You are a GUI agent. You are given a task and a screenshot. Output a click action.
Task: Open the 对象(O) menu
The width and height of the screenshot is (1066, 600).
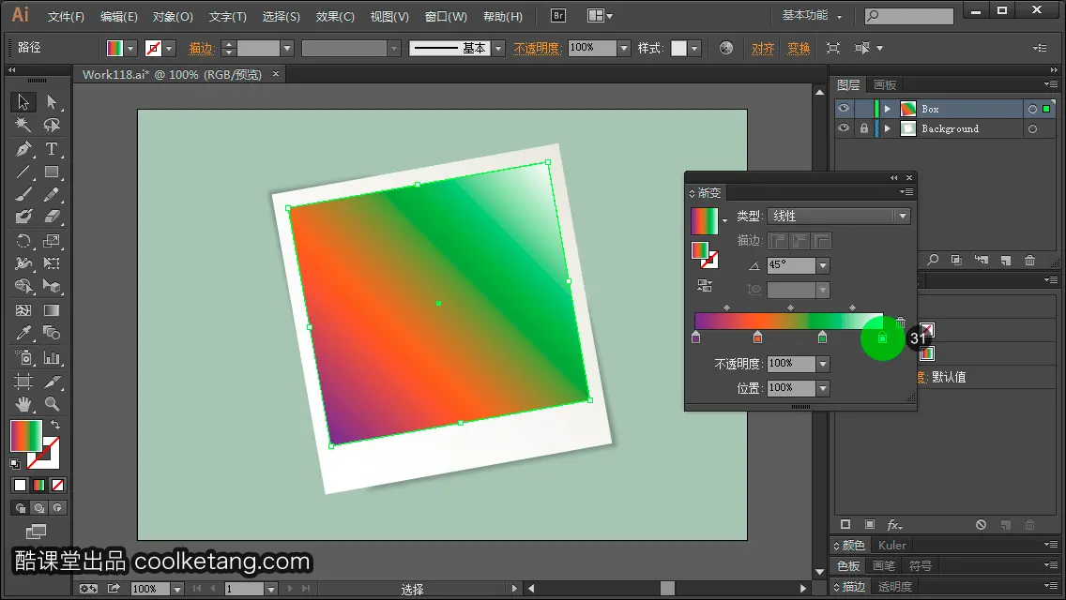173,16
